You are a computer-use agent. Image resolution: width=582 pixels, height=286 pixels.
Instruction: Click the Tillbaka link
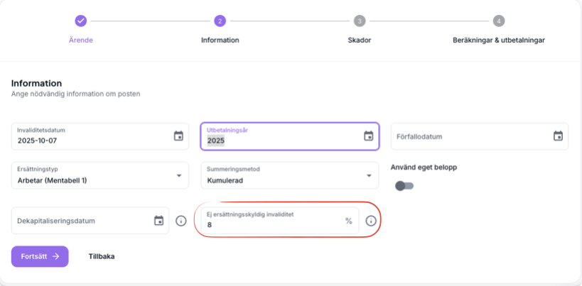tap(101, 256)
